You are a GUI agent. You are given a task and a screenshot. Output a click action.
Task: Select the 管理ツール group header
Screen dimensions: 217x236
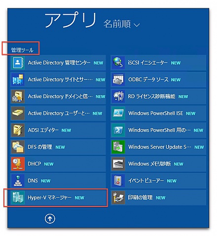[x=22, y=50]
